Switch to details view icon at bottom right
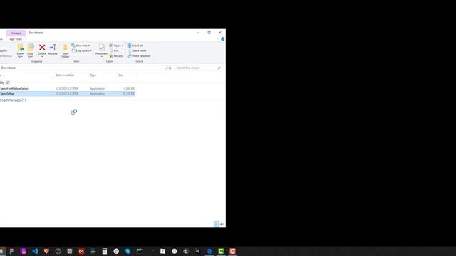Screen dimensions: 456x256 point(217,224)
